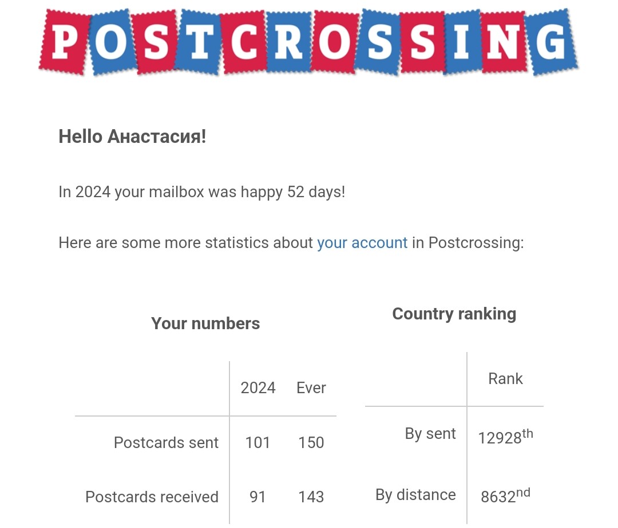The height and width of the screenshot is (528, 618).
Task: Click the red 'N' stamp in logo
Action: point(504,42)
